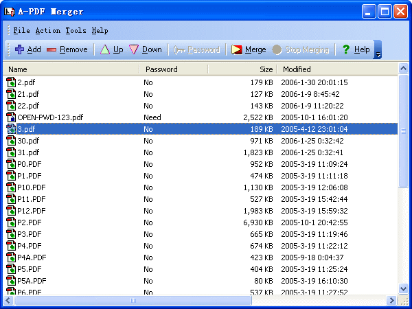Click the green Up triangle icon
Image resolution: width=412 pixels, height=309 pixels.
click(105, 49)
